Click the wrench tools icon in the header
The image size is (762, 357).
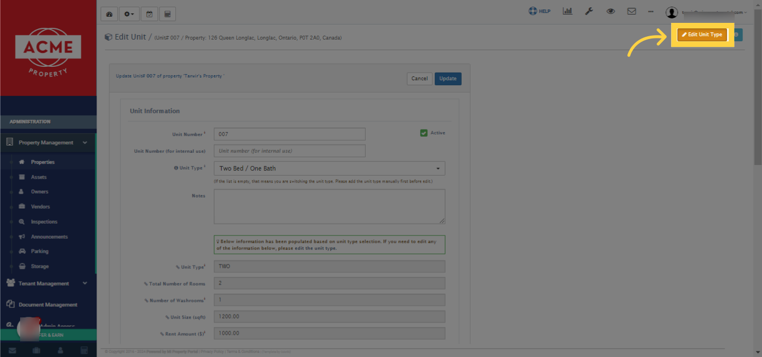(x=589, y=11)
